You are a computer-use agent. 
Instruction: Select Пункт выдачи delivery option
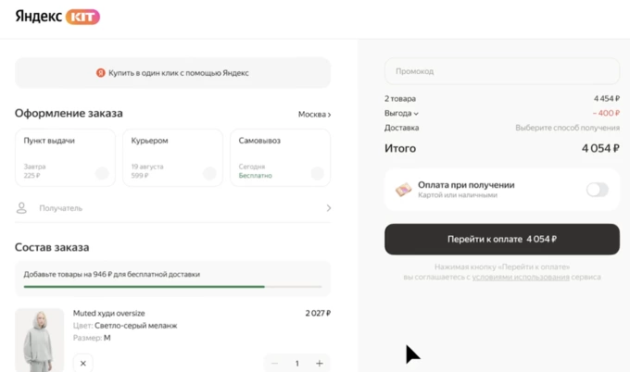pos(65,157)
